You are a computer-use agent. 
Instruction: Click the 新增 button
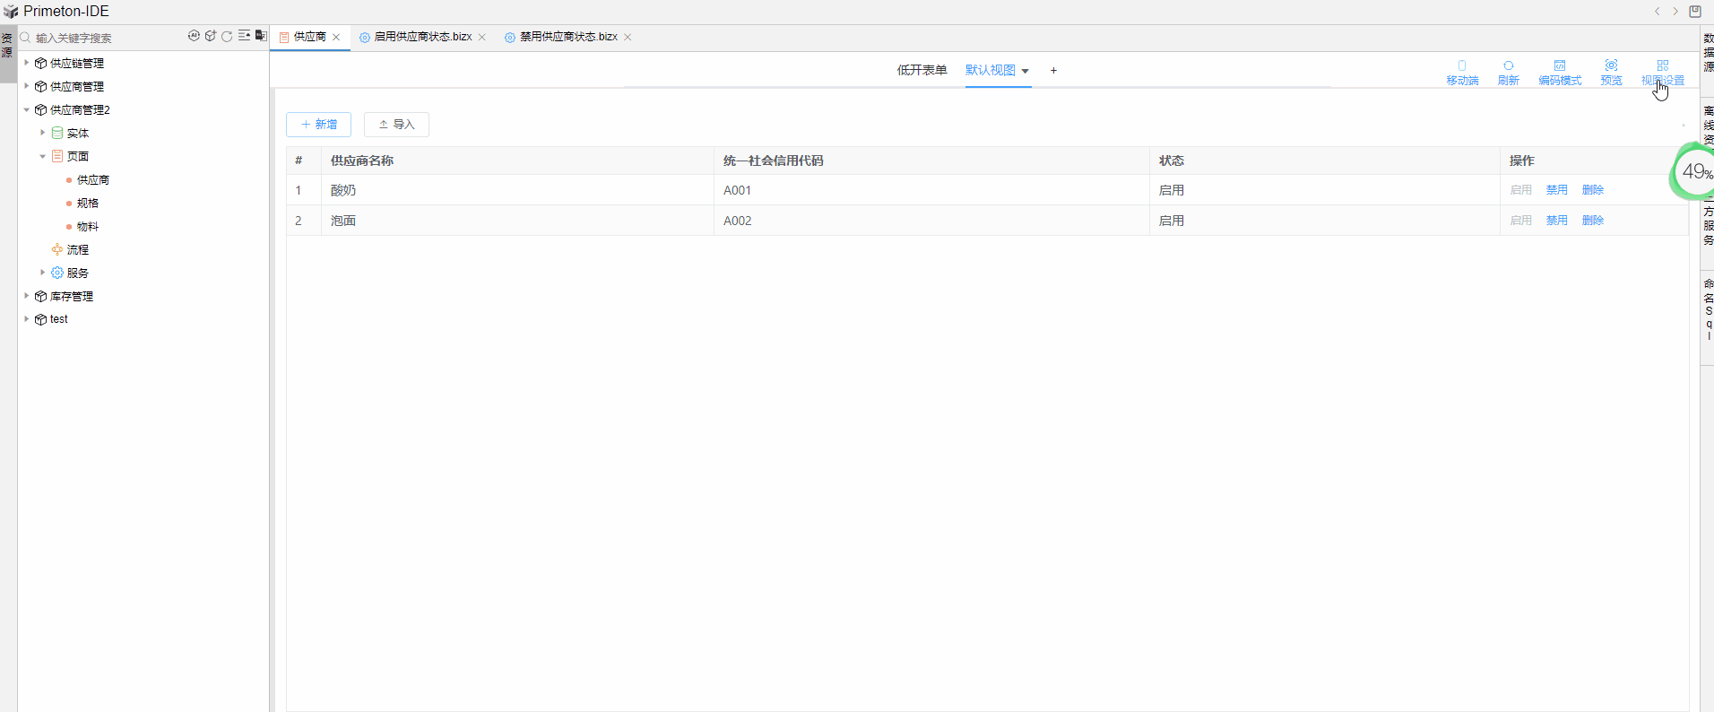pyautogui.click(x=318, y=125)
